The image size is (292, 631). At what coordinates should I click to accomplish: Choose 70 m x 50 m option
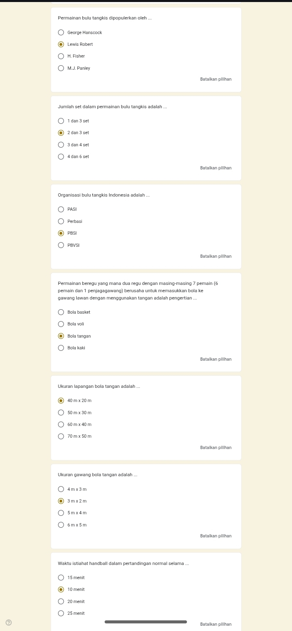61,436
